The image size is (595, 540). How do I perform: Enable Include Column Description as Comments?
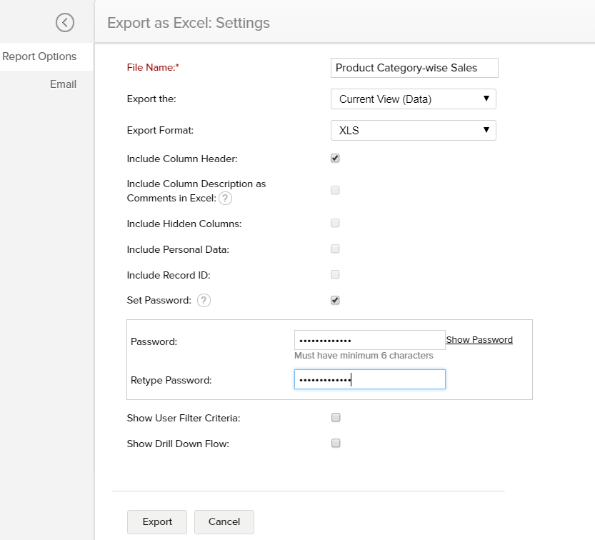(335, 190)
